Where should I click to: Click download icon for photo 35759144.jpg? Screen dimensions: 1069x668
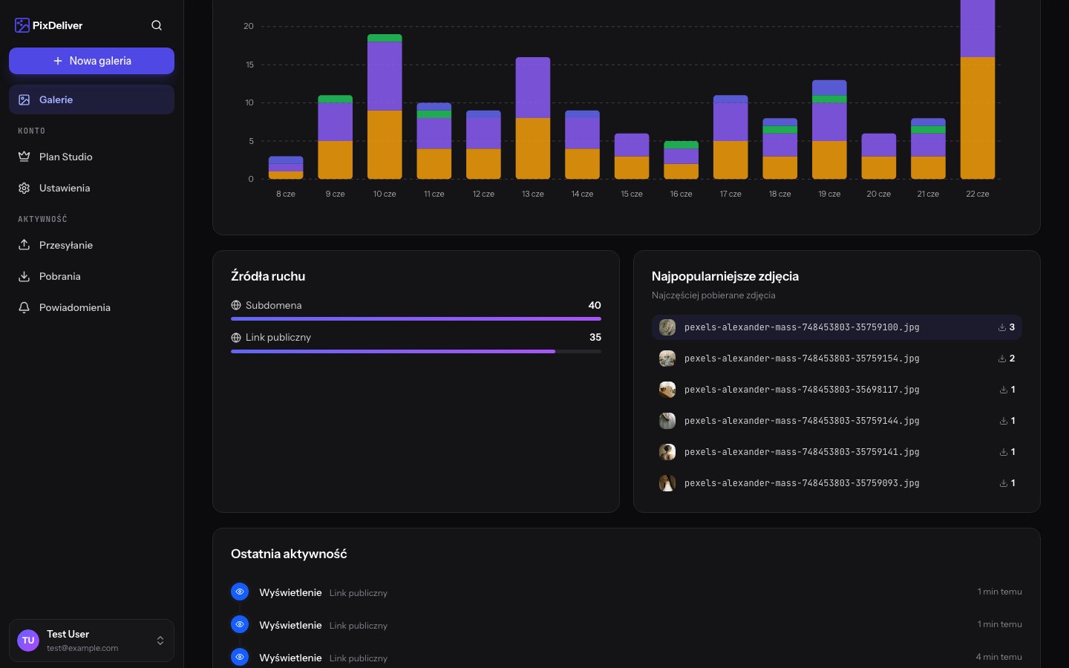coord(1003,421)
